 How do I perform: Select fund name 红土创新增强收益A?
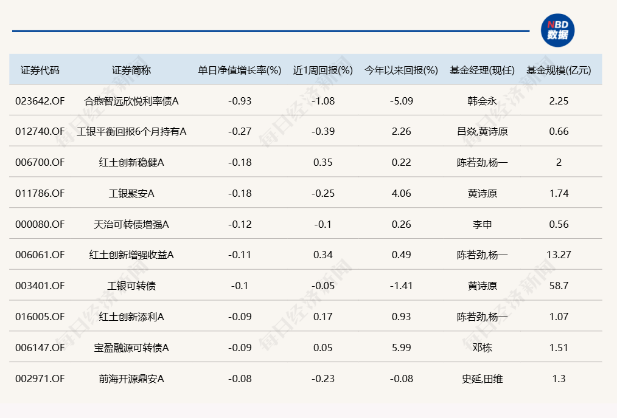131,255
